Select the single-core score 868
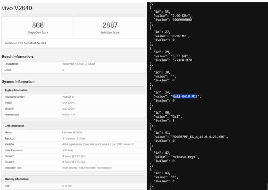The height and width of the screenshot is (190, 268). 38,25
